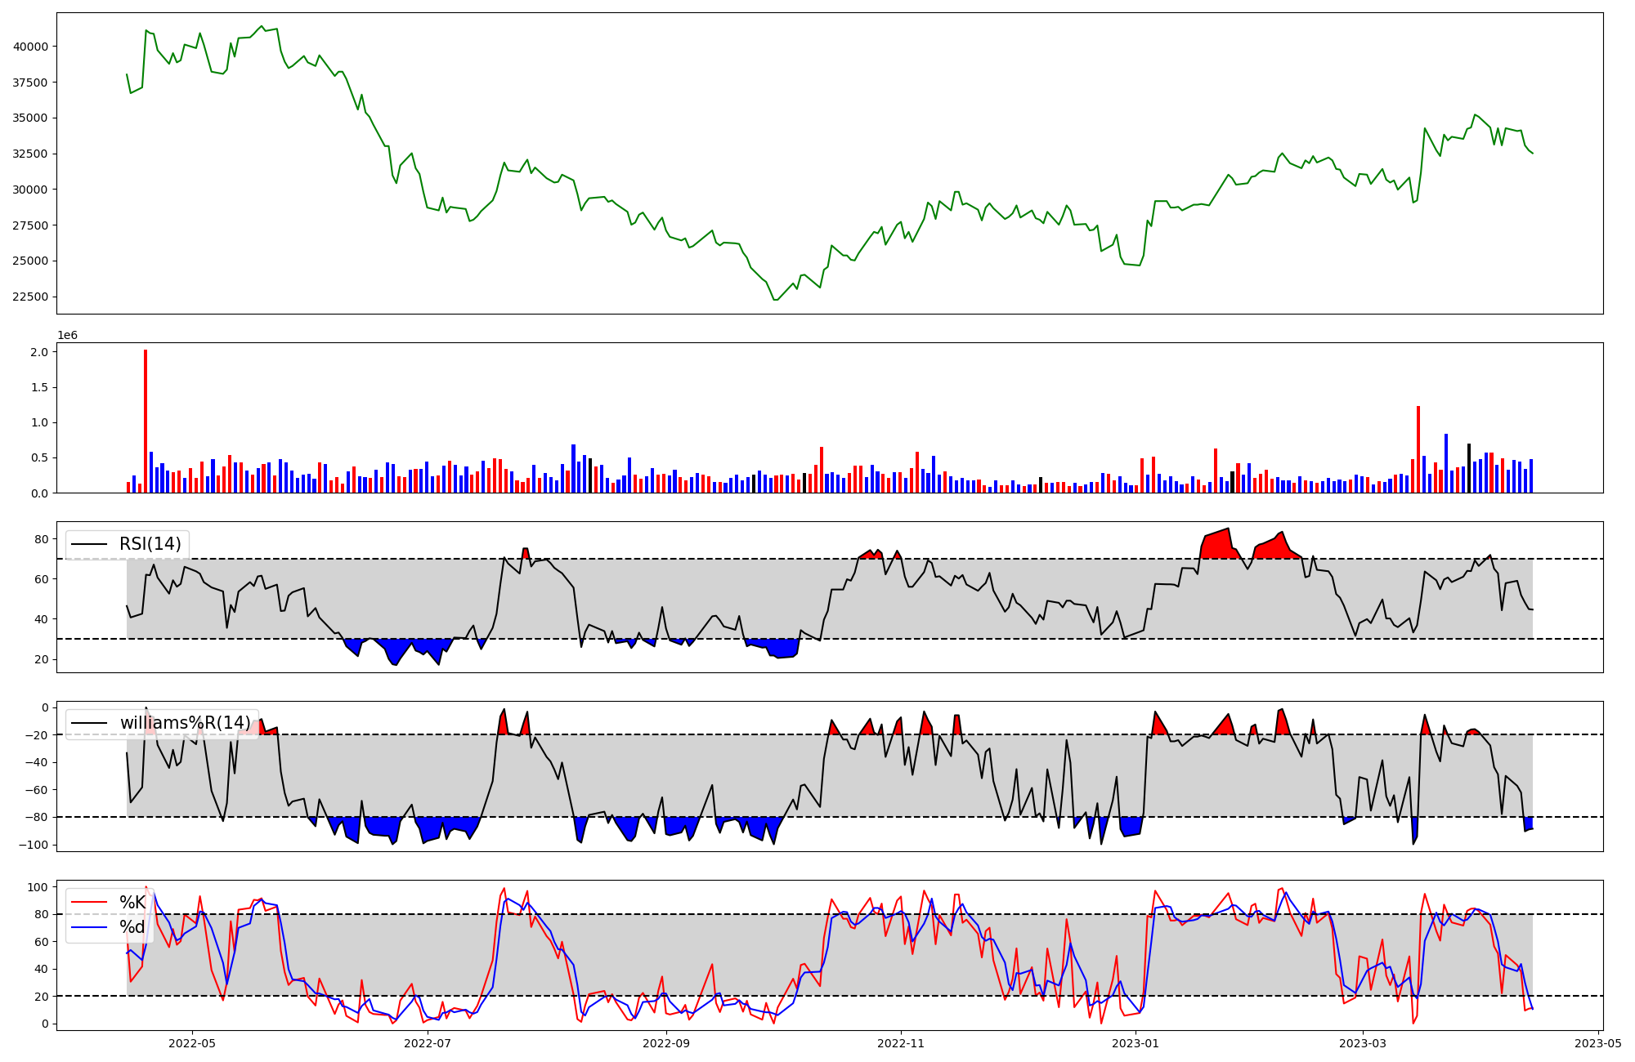Click the -100 tick on Williams %R axis
1635x1062 pixels.
(x=34, y=845)
